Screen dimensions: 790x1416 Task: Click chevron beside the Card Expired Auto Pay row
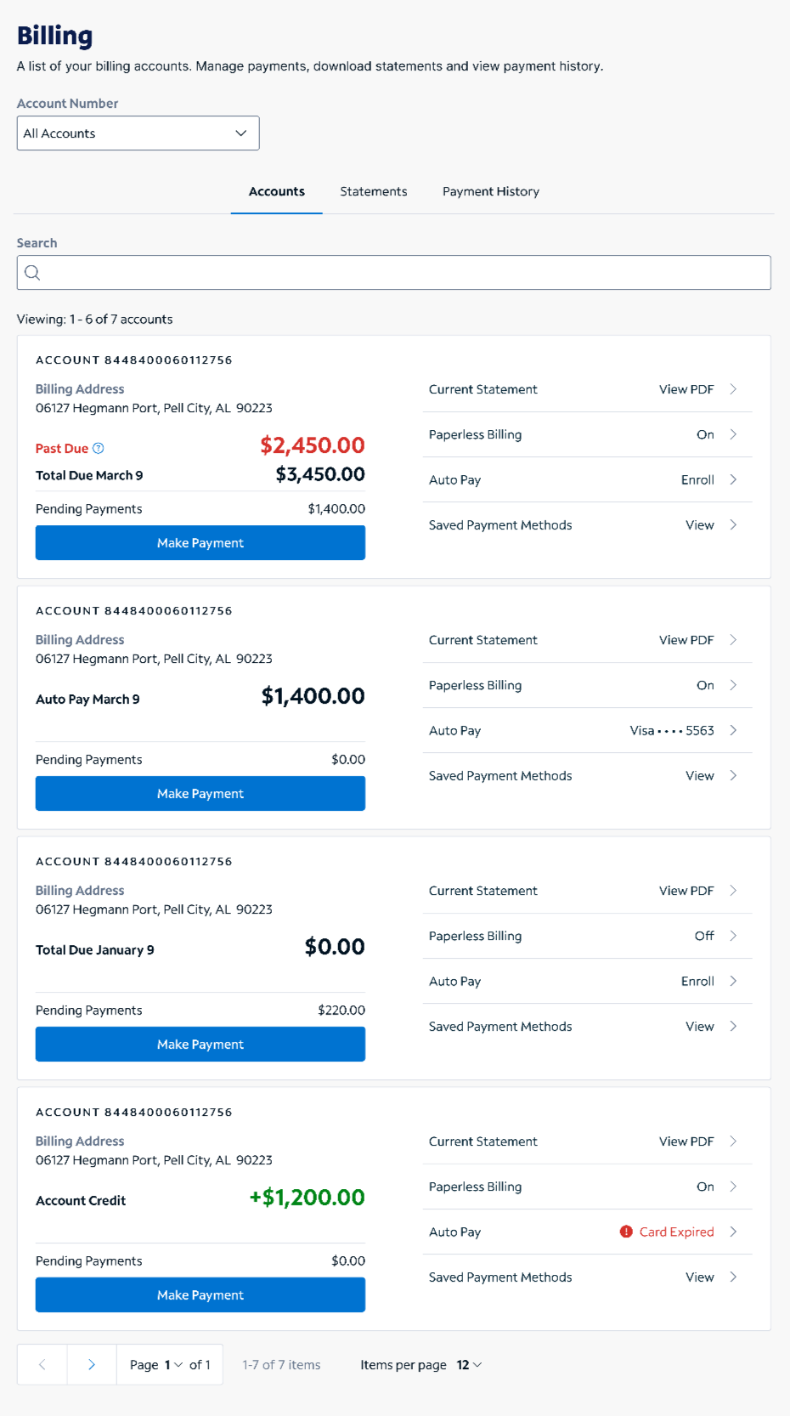point(733,1232)
